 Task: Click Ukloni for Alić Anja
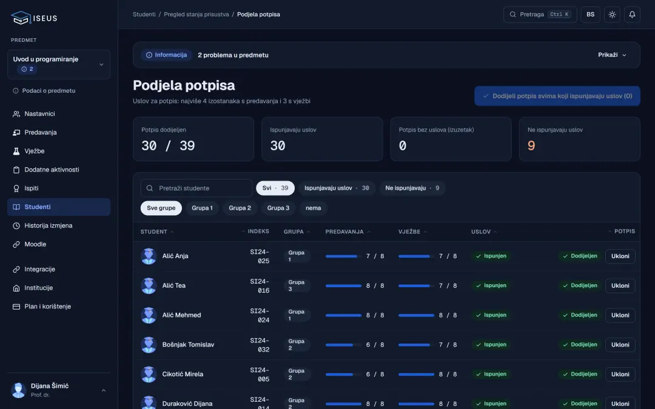(620, 256)
